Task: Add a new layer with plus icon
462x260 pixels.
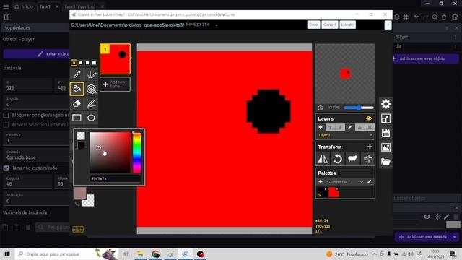Action: (321, 127)
